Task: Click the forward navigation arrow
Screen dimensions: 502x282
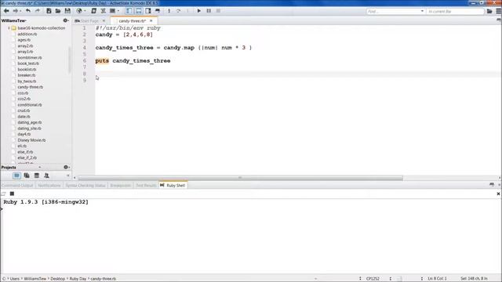Action: 15,11
